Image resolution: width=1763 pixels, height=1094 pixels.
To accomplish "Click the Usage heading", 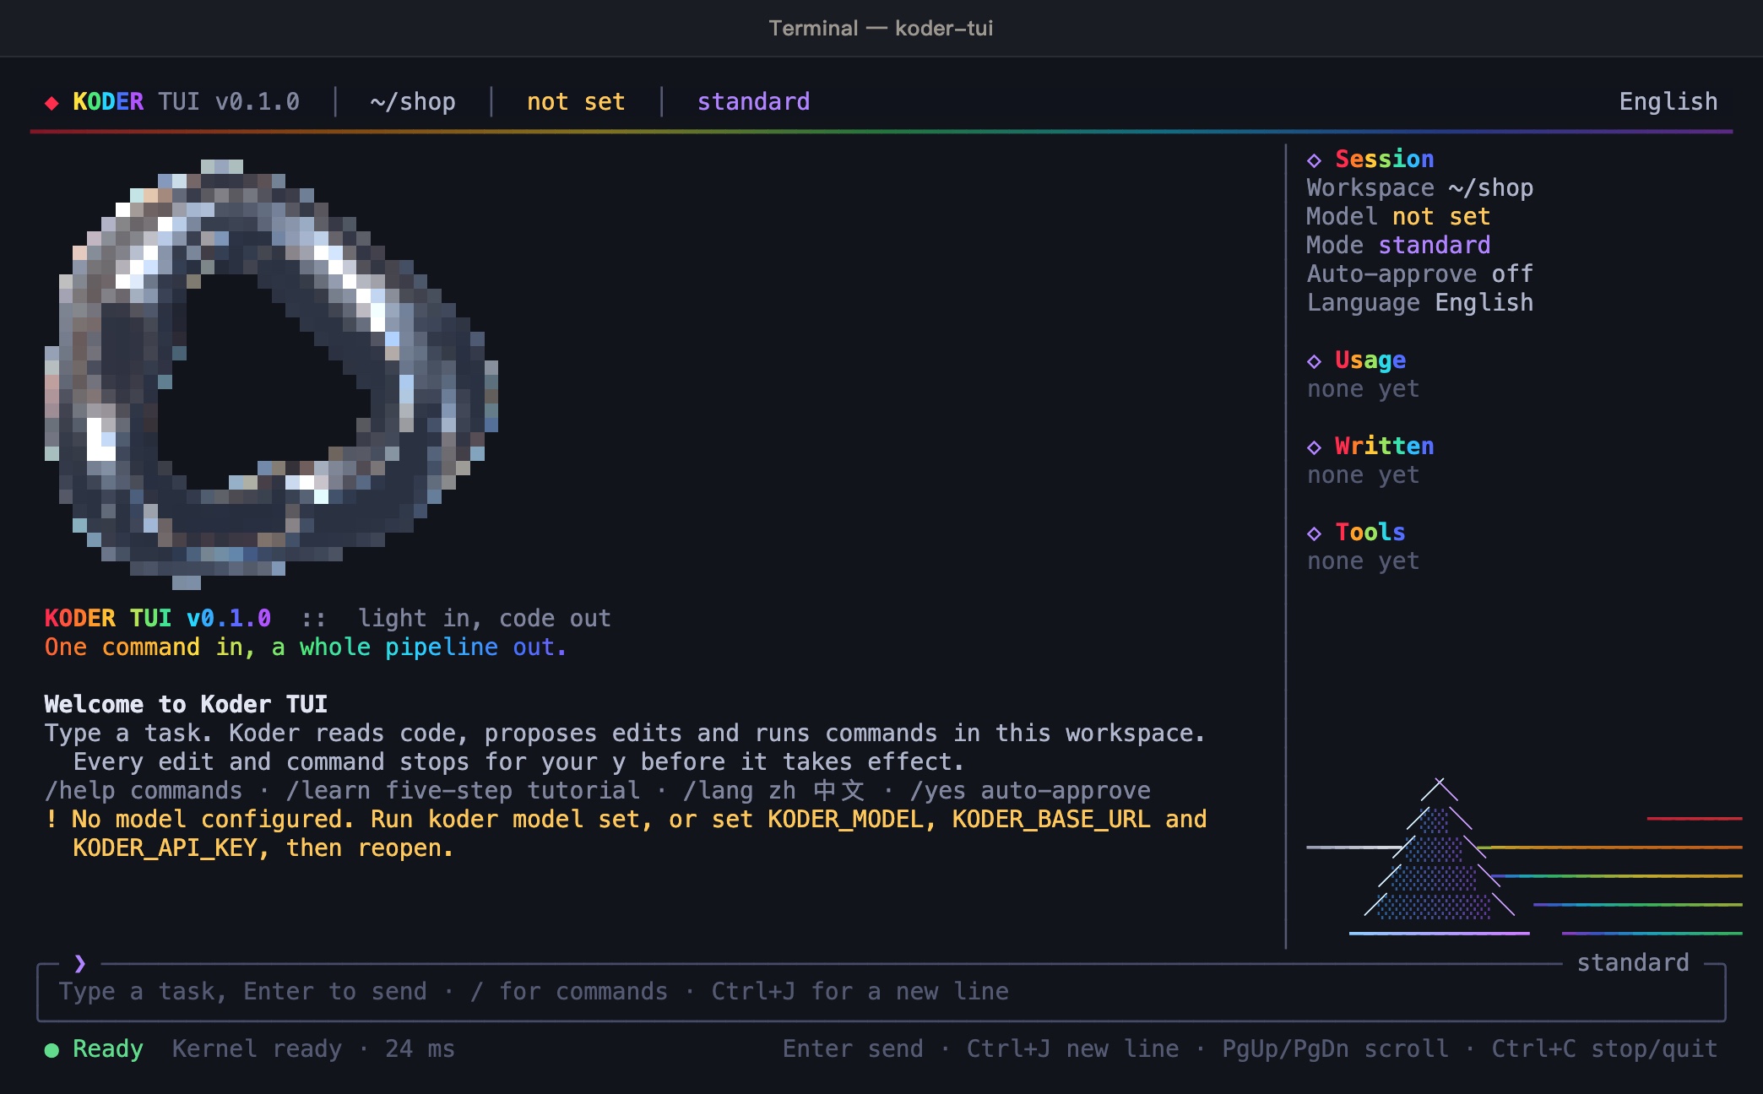I will [1370, 360].
